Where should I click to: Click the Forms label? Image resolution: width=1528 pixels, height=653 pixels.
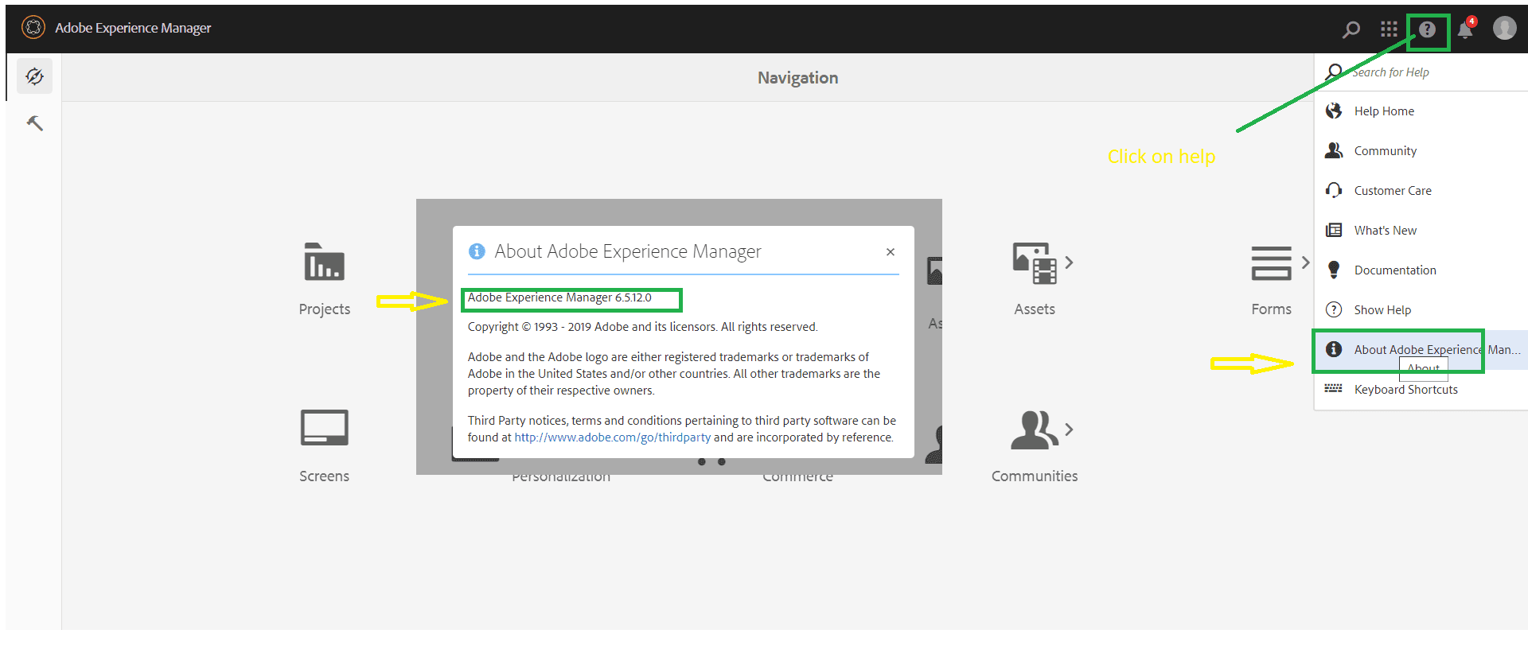click(1271, 309)
